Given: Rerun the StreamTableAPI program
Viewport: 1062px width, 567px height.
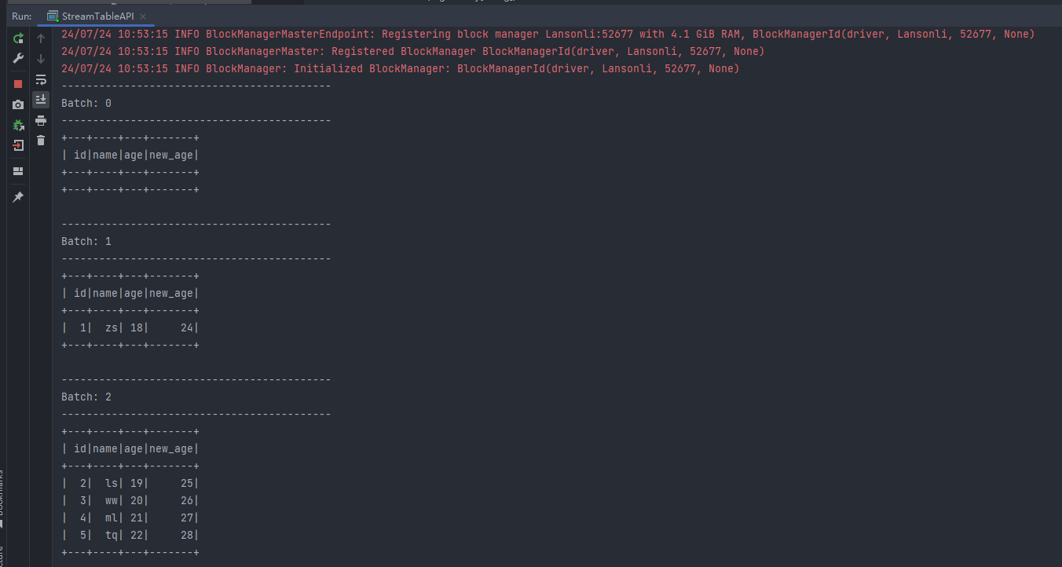Looking at the screenshot, I should [18, 38].
